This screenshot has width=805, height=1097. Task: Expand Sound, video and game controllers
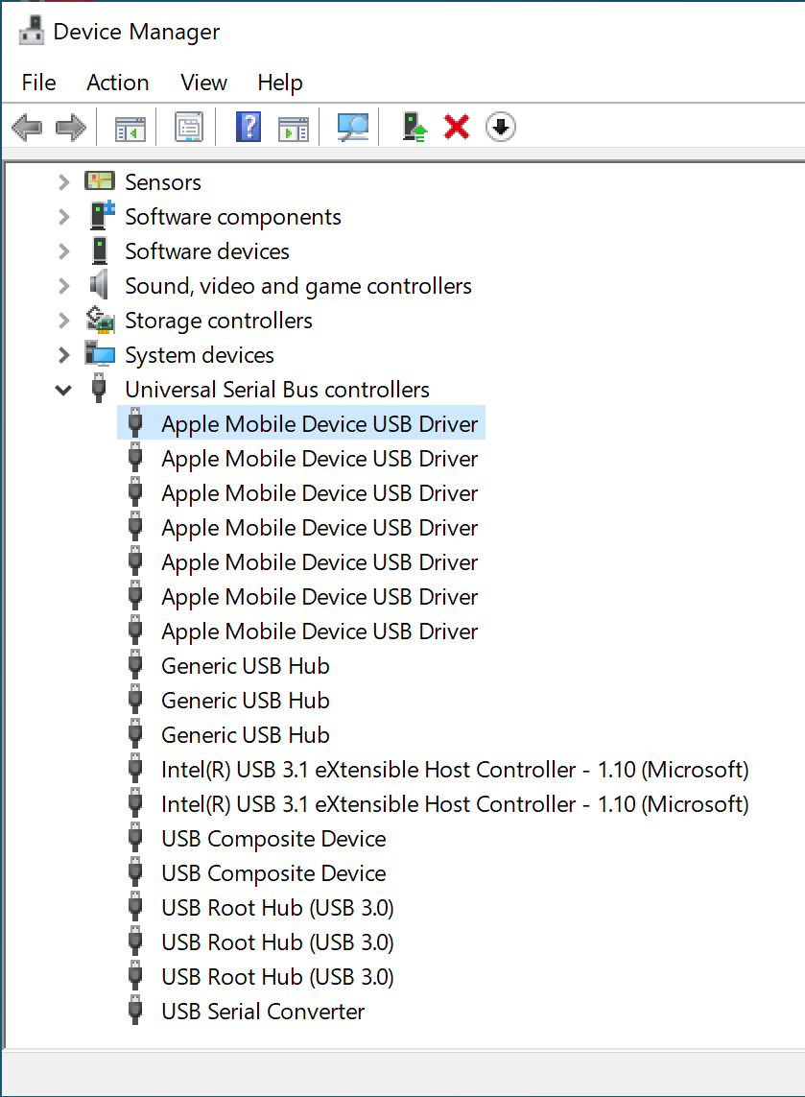pyautogui.click(x=63, y=286)
